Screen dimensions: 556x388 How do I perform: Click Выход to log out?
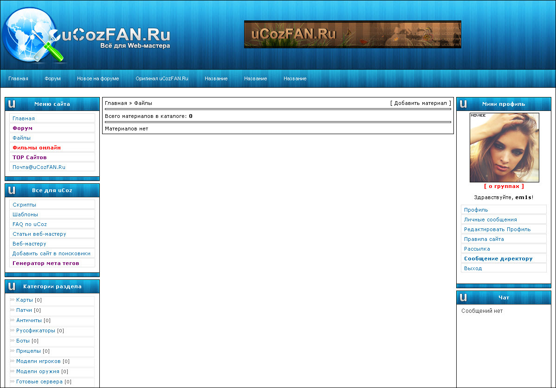coord(473,268)
